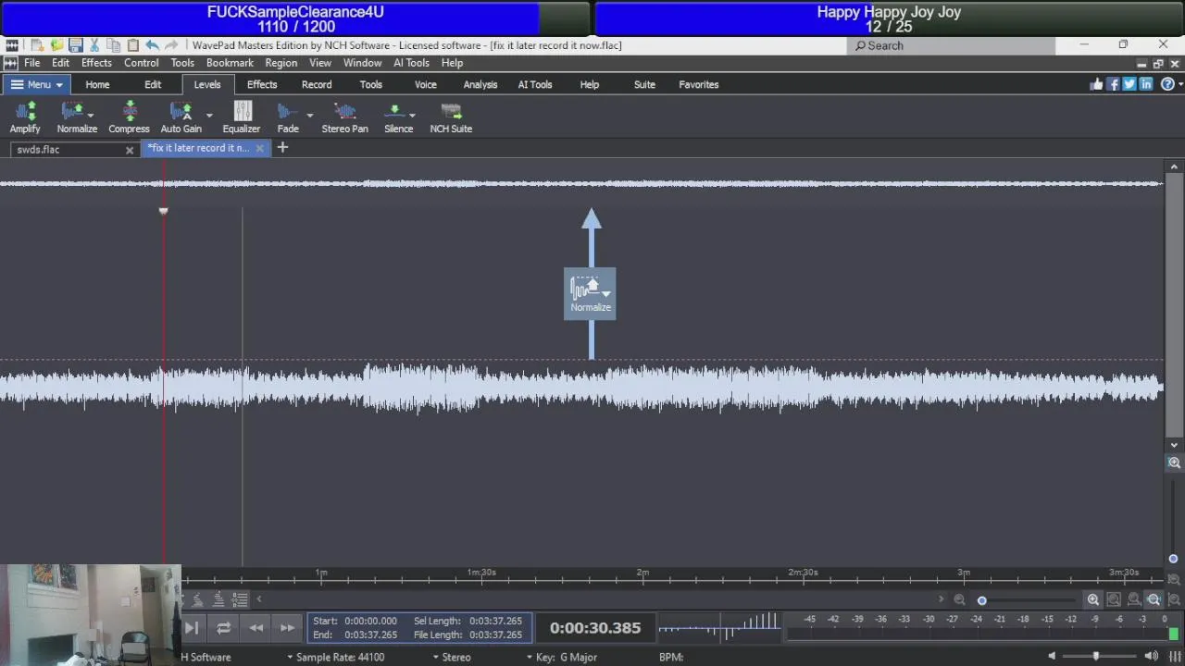Switch to the Favorites ribbon tab
The width and height of the screenshot is (1185, 666).
(x=699, y=84)
